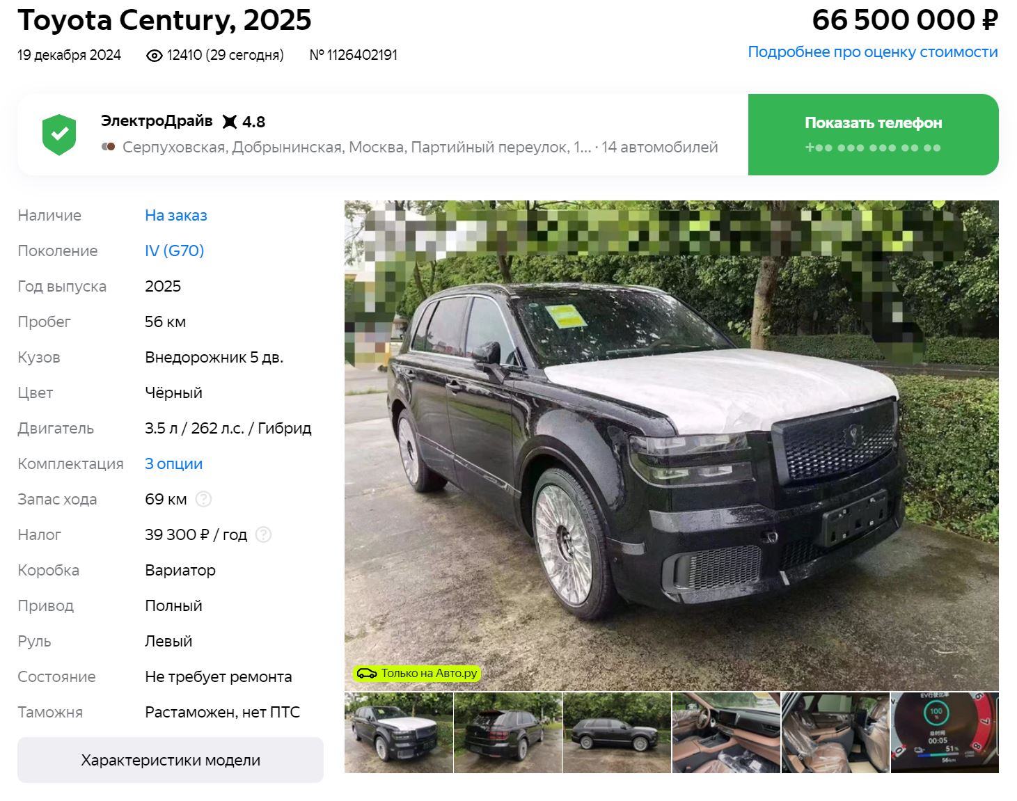This screenshot has height=801, width=1017.
Task: Click the eye views counter icon
Action: tap(155, 56)
